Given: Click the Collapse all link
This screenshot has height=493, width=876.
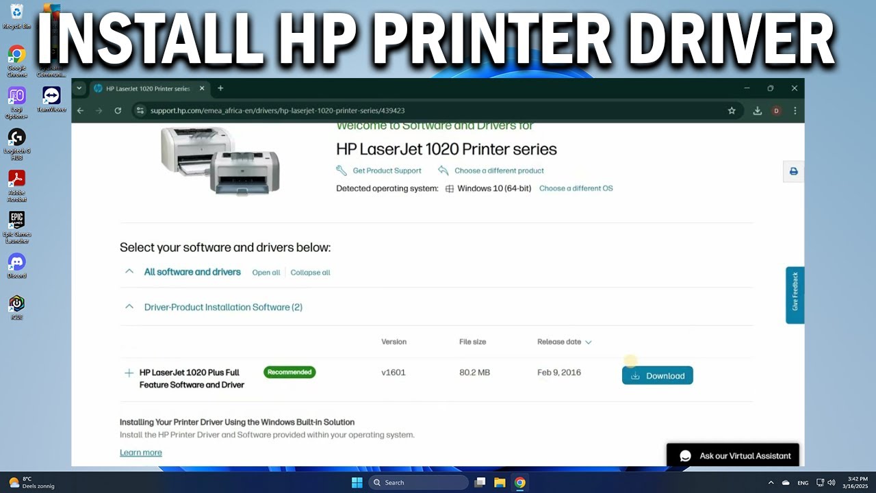Looking at the screenshot, I should click(x=310, y=273).
